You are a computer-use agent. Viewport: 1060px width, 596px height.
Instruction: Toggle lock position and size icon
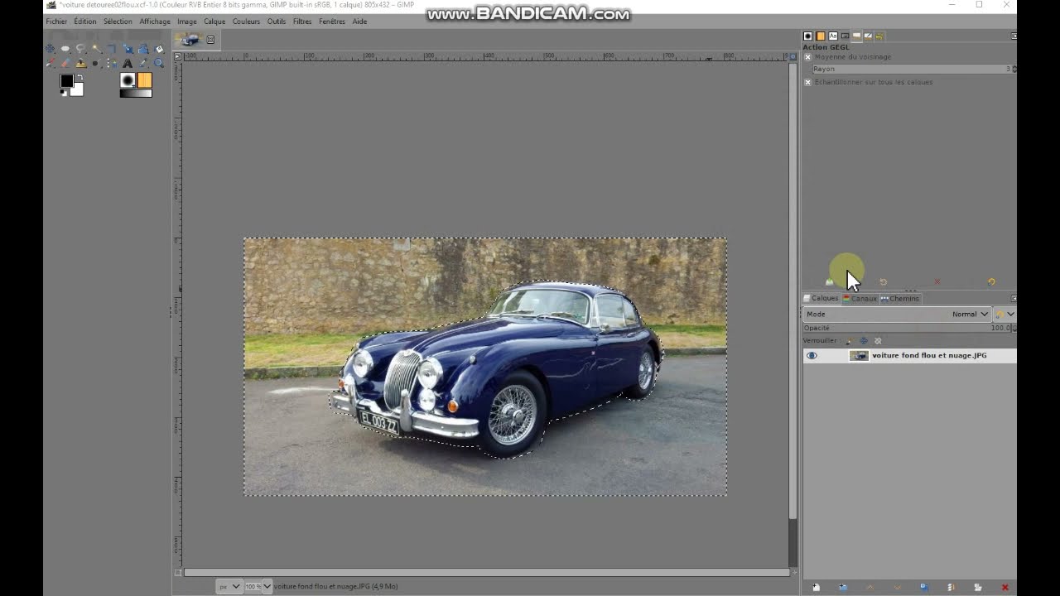[864, 341]
